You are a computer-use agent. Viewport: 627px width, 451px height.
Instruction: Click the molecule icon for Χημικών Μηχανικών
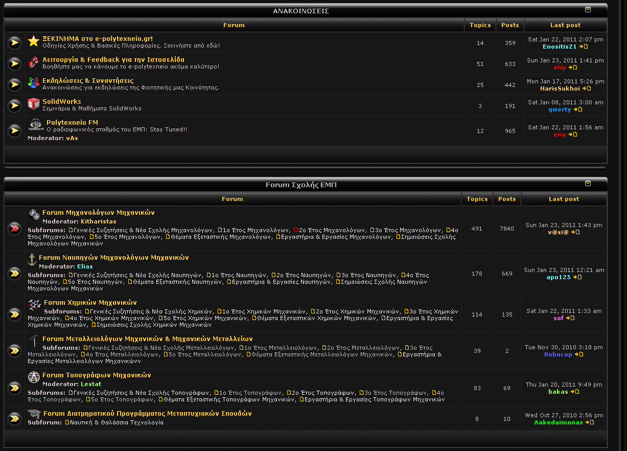tap(34, 305)
